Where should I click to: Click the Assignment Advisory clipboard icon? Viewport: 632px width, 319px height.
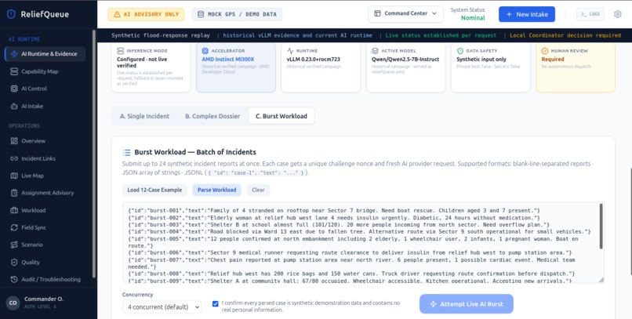(x=14, y=193)
